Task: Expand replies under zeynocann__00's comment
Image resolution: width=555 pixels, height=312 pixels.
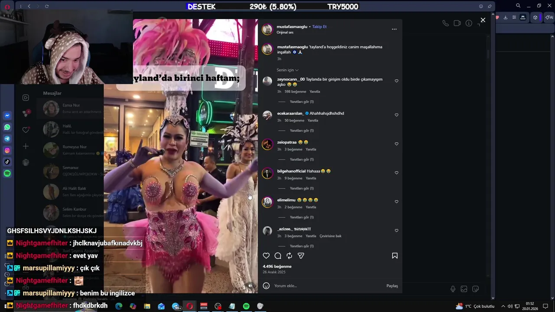Action: tap(301, 101)
